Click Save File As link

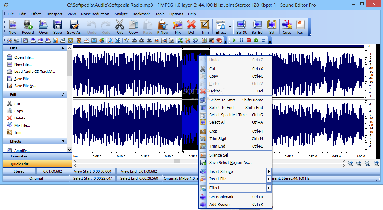tap(25, 86)
